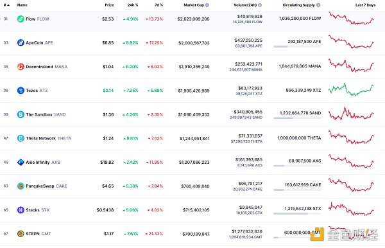Screen dimensions: 385x248
Task: Open The Sandbox SAND coin page
Action: 46,114
